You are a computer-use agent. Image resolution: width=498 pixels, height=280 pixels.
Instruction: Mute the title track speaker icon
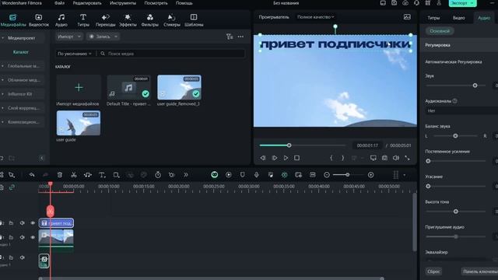click(x=23, y=223)
